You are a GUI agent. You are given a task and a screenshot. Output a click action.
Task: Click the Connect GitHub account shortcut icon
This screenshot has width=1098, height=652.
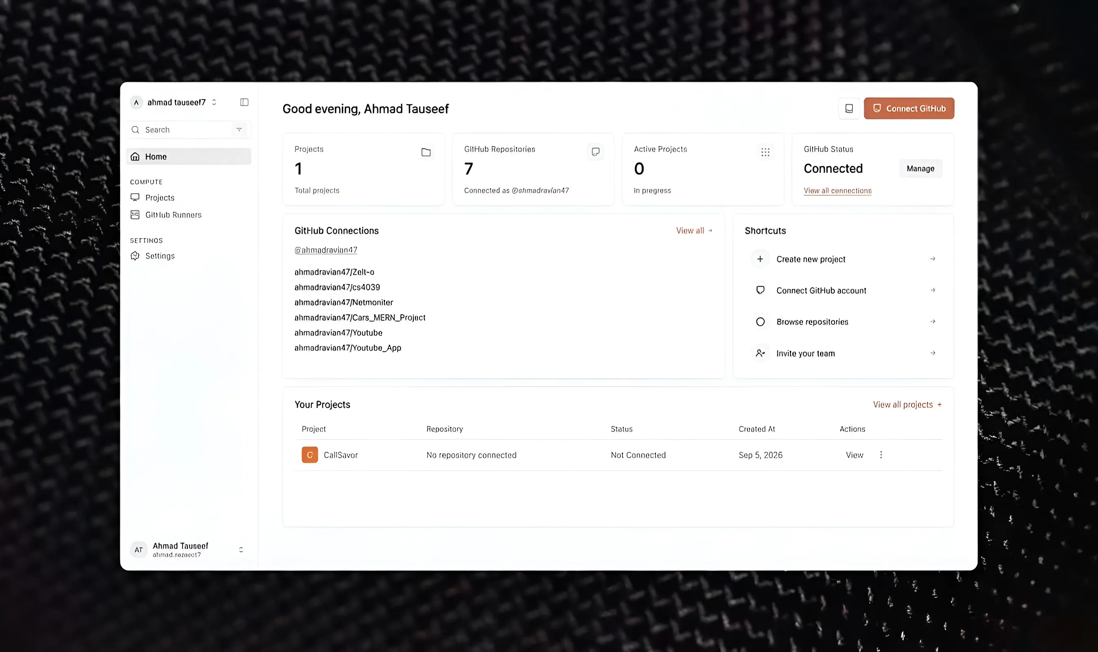coord(760,290)
